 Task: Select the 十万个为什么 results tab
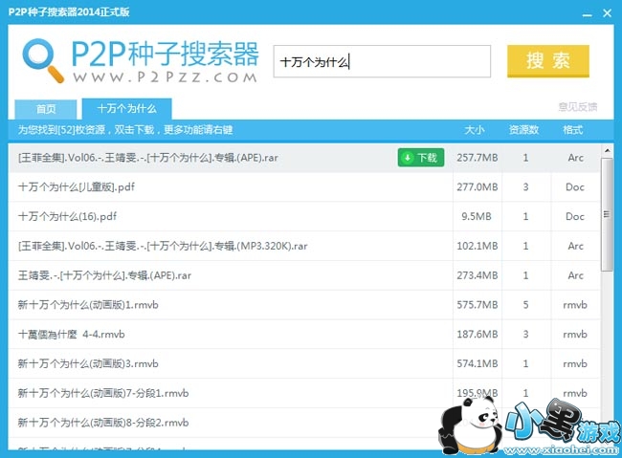click(127, 108)
